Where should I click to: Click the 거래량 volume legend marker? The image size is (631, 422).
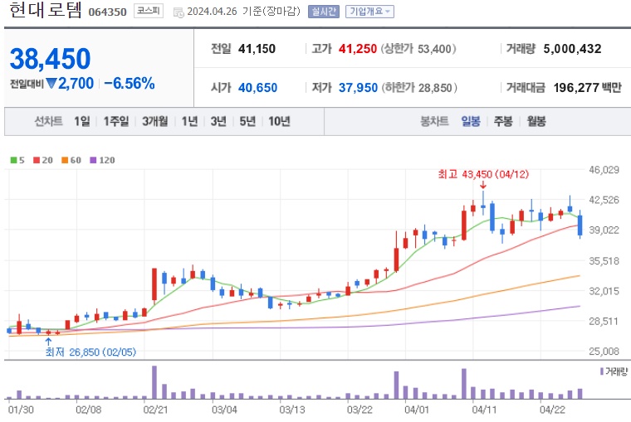coord(602,371)
